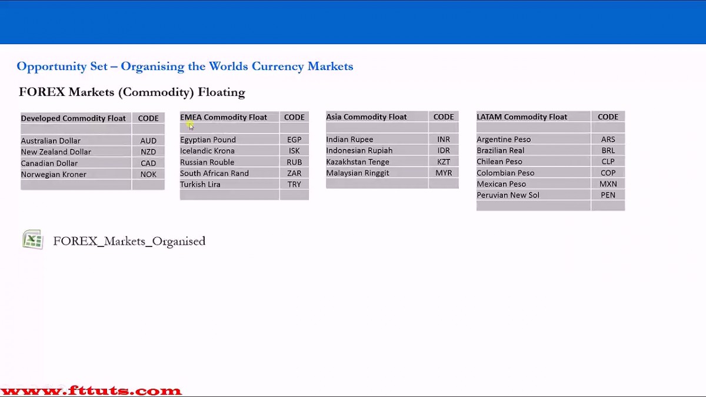Viewport: 706px width, 397px height.
Task: Select the ARS code cell
Action: tap(608, 139)
